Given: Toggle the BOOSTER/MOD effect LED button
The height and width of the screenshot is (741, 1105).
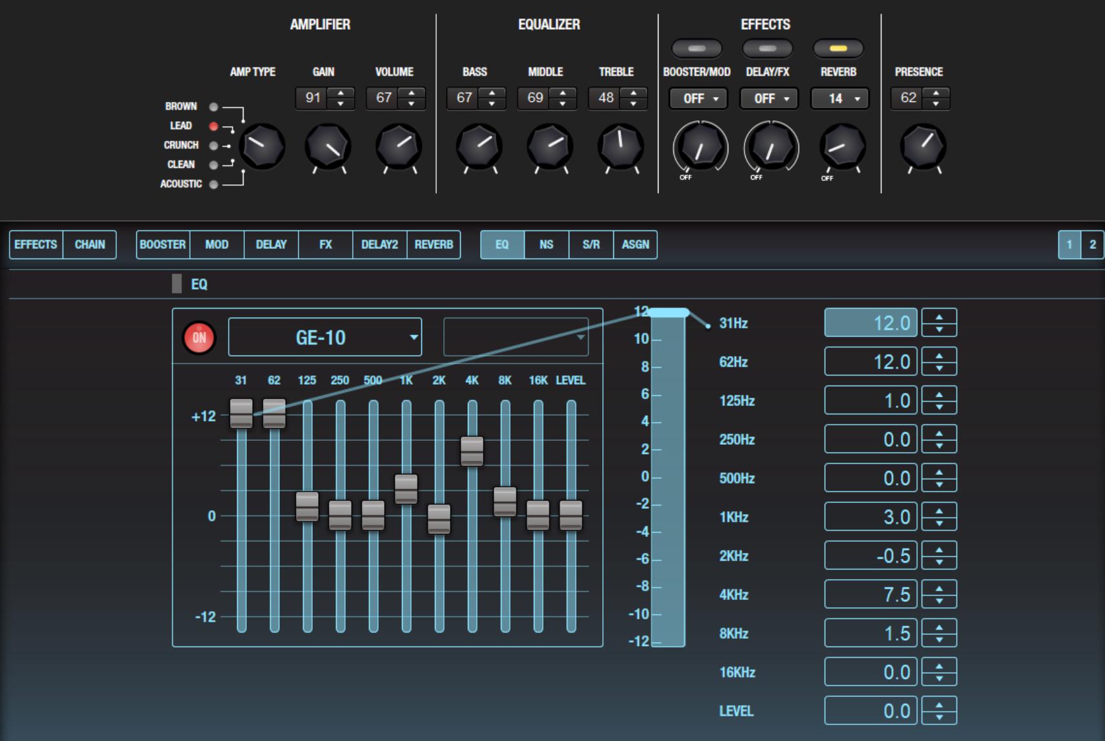Looking at the screenshot, I should click(697, 48).
